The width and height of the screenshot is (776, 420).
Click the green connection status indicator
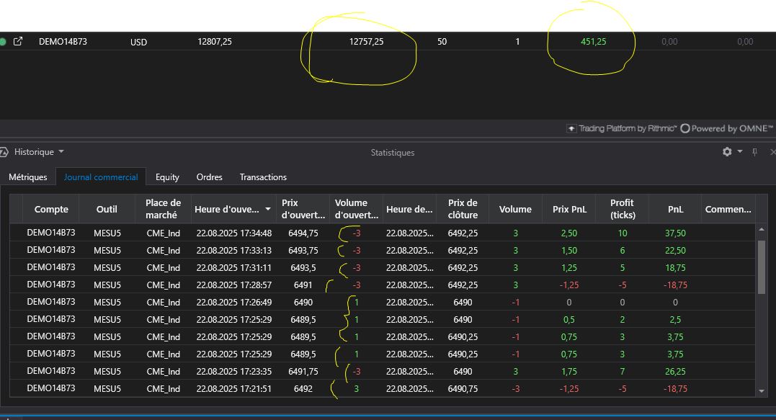pos(3,42)
